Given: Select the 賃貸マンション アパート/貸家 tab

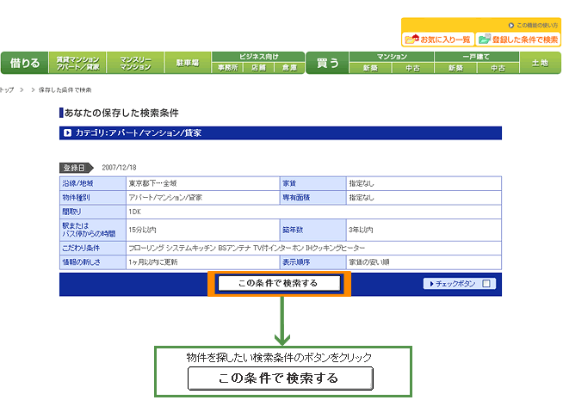Looking at the screenshot, I should click(77, 63).
